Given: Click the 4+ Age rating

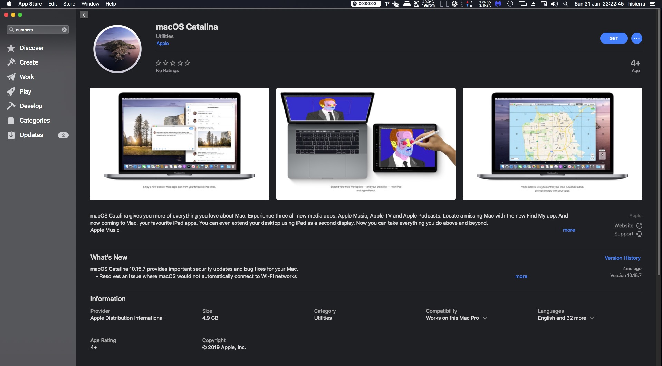Looking at the screenshot, I should coord(635,66).
